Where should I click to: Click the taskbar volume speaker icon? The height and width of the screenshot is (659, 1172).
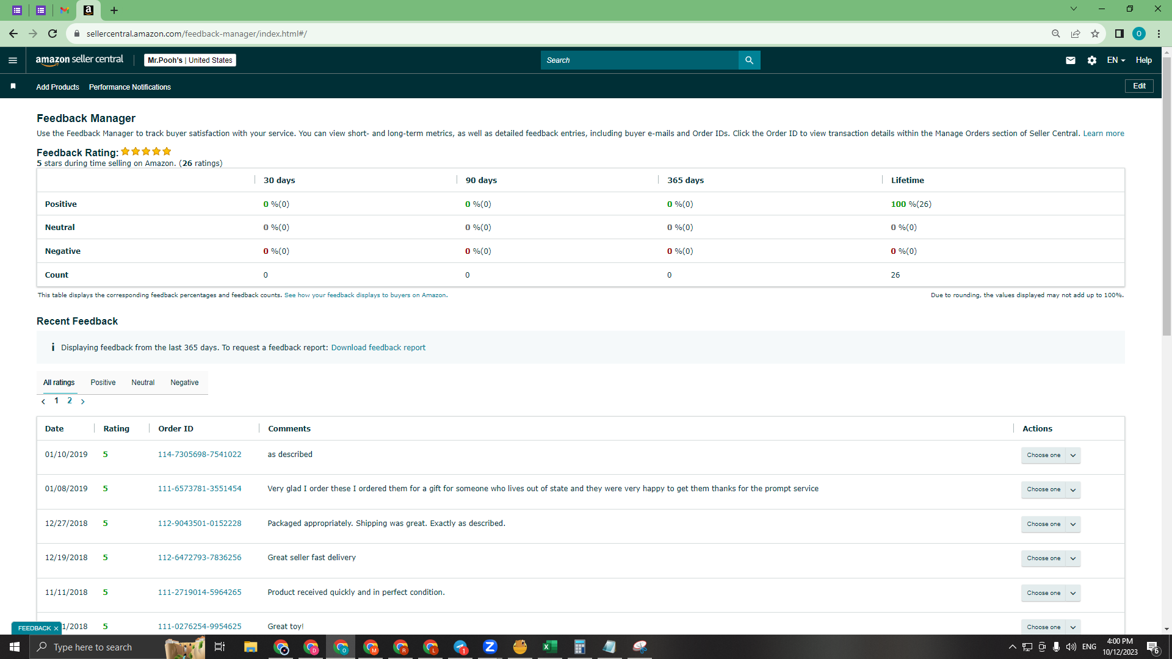(x=1071, y=647)
